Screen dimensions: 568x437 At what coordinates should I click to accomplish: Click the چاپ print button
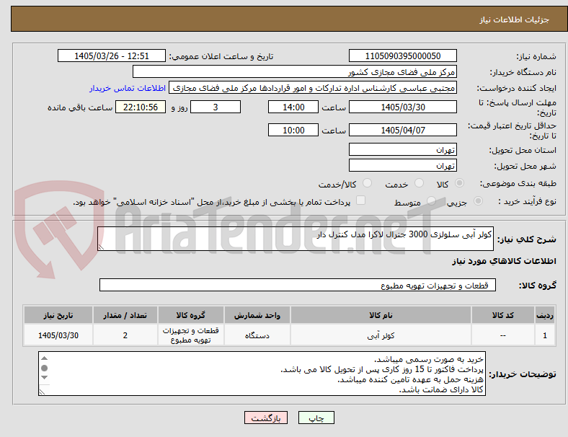click(316, 418)
